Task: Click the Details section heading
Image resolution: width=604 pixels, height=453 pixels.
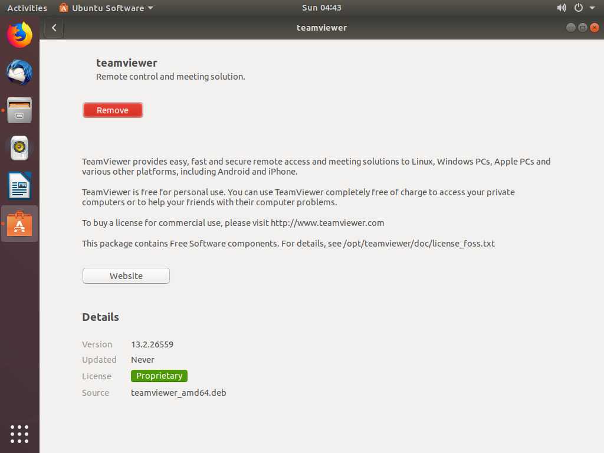Action: coord(100,317)
